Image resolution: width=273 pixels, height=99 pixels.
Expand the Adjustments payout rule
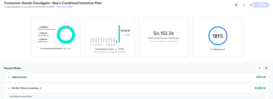(x=9, y=77)
